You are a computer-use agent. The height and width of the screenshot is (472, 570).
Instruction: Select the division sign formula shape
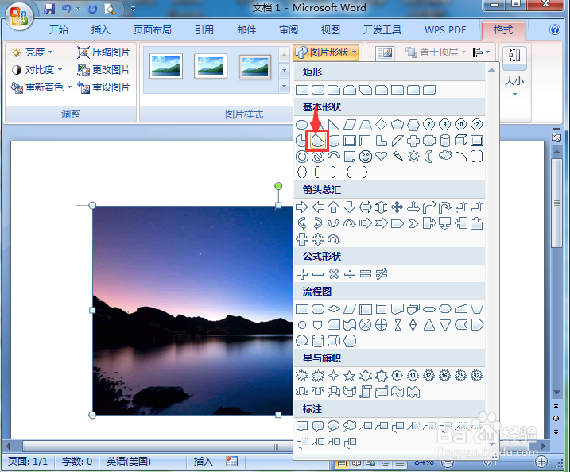point(349,274)
